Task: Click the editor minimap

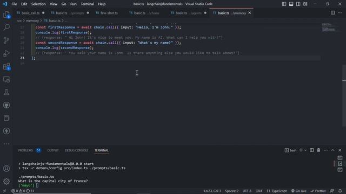Action: (330, 27)
